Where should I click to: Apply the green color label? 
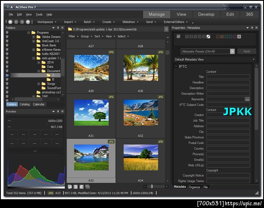pos(226,36)
